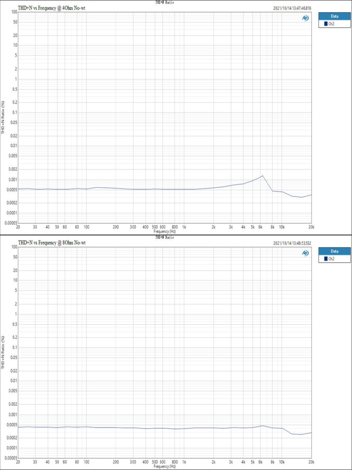Click the Frequency (Hz) axis label under the 8Ohm graph

[x=165, y=466]
